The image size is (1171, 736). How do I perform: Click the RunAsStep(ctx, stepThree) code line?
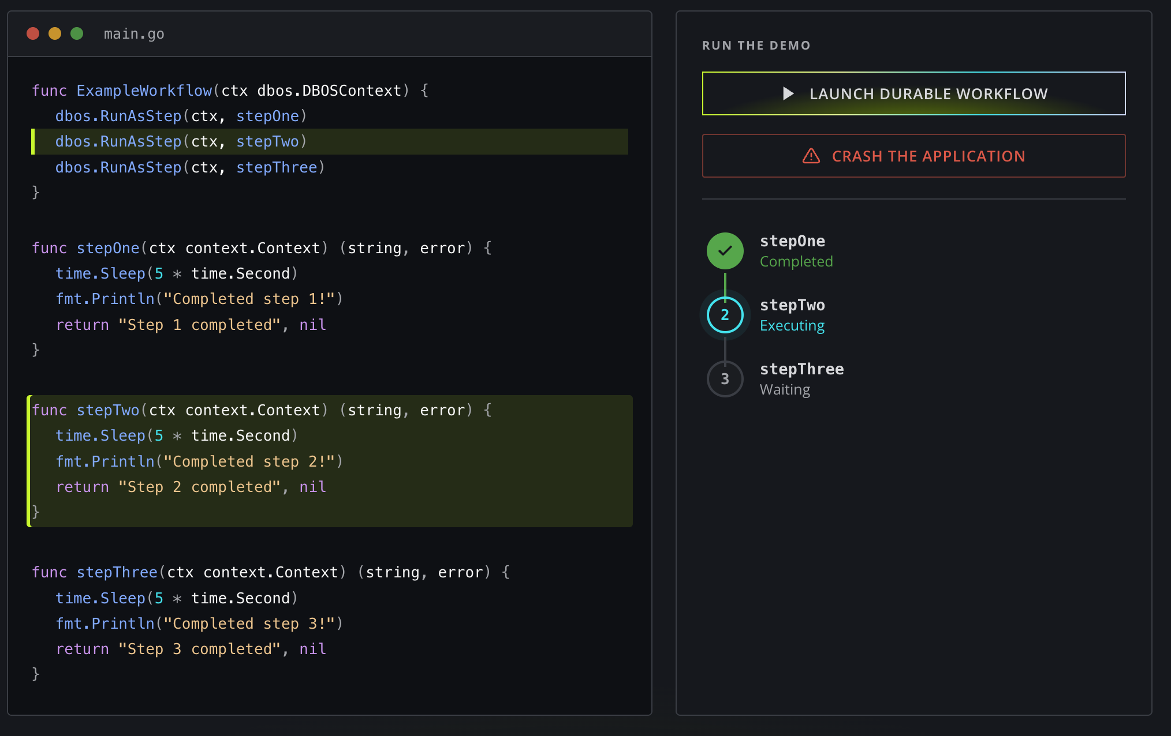[x=191, y=167]
